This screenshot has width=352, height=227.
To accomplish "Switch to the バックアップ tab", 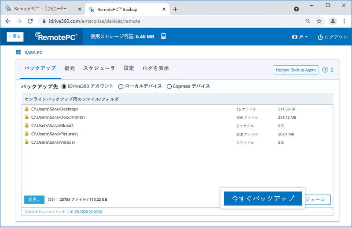I will point(40,68).
